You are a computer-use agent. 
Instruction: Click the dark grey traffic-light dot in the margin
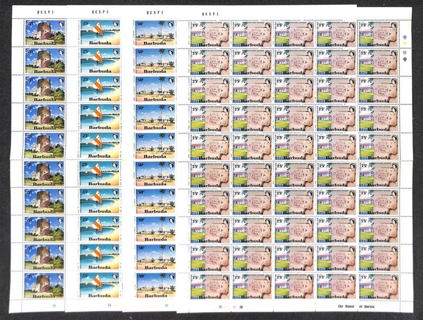point(405,59)
